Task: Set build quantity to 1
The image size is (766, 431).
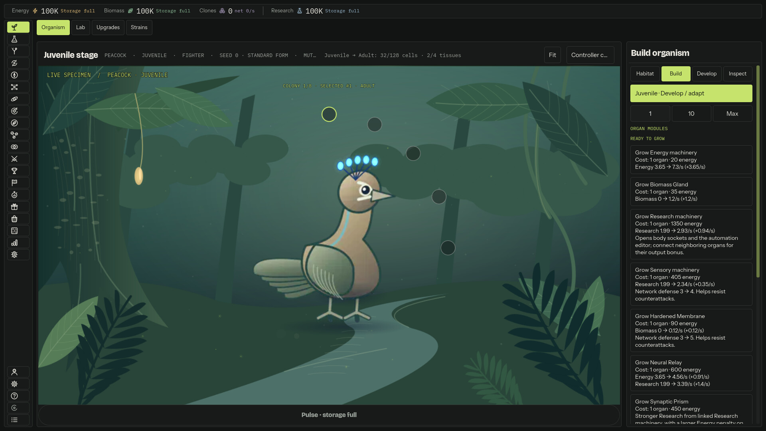Action: coord(650,114)
